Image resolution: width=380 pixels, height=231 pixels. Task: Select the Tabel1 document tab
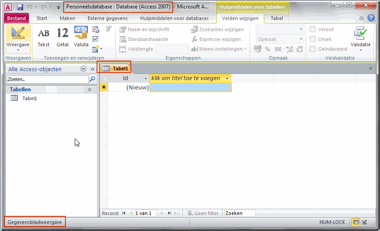pyautogui.click(x=115, y=69)
